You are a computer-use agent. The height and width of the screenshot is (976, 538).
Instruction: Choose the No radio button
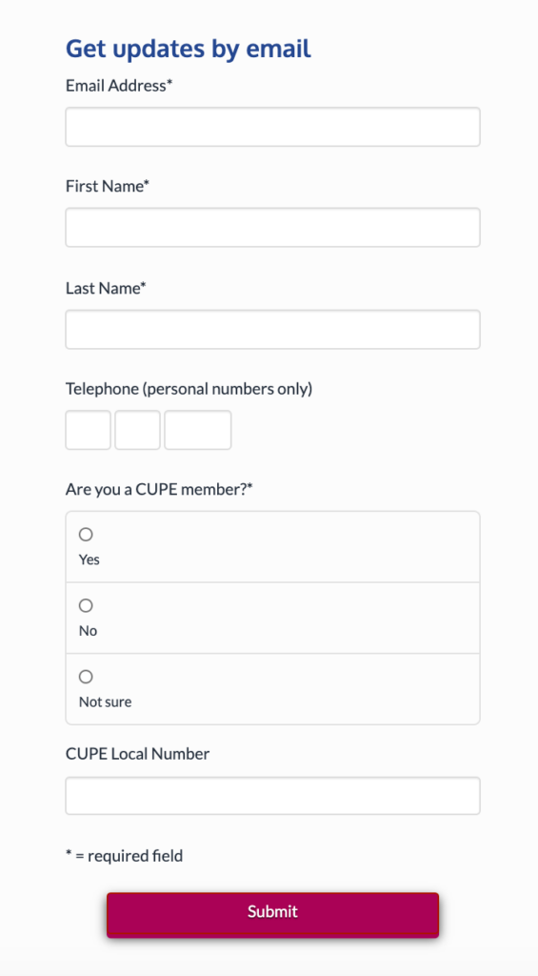(86, 605)
